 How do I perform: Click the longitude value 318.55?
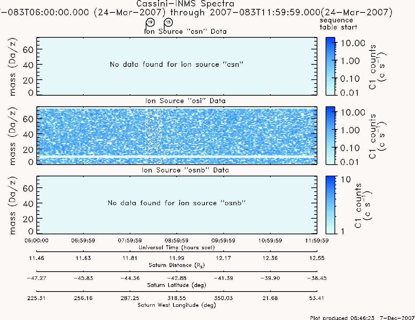coord(177,298)
